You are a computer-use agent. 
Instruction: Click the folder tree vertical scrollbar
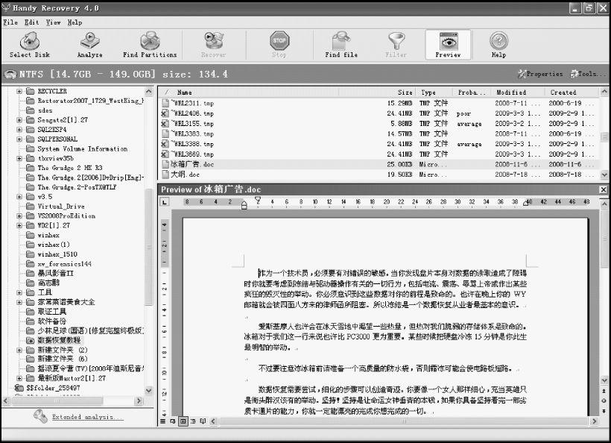[148, 246]
